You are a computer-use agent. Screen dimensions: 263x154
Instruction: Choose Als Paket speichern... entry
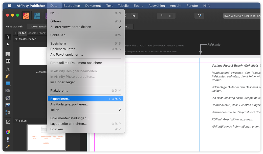coord(86,55)
